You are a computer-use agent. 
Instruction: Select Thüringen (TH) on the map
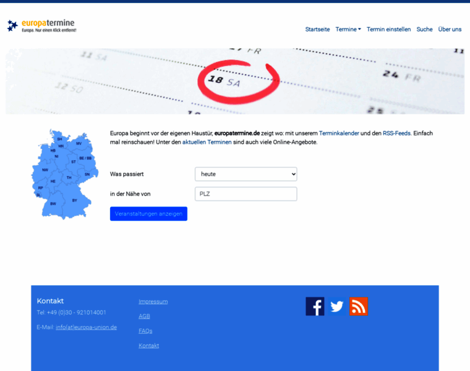click(69, 177)
